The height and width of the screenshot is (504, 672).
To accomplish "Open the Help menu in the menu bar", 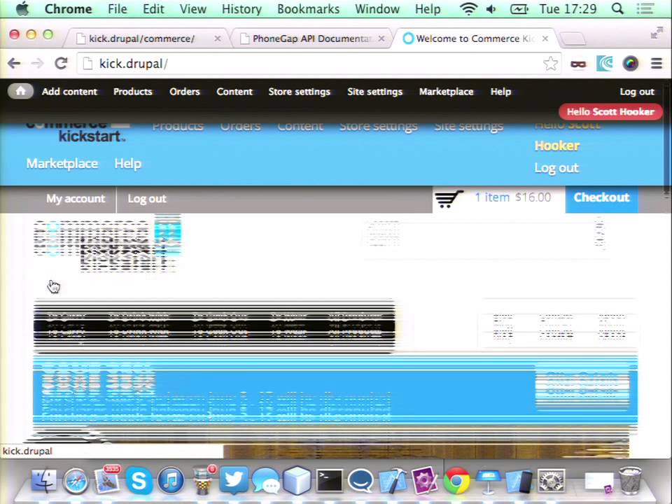I will pos(427,9).
